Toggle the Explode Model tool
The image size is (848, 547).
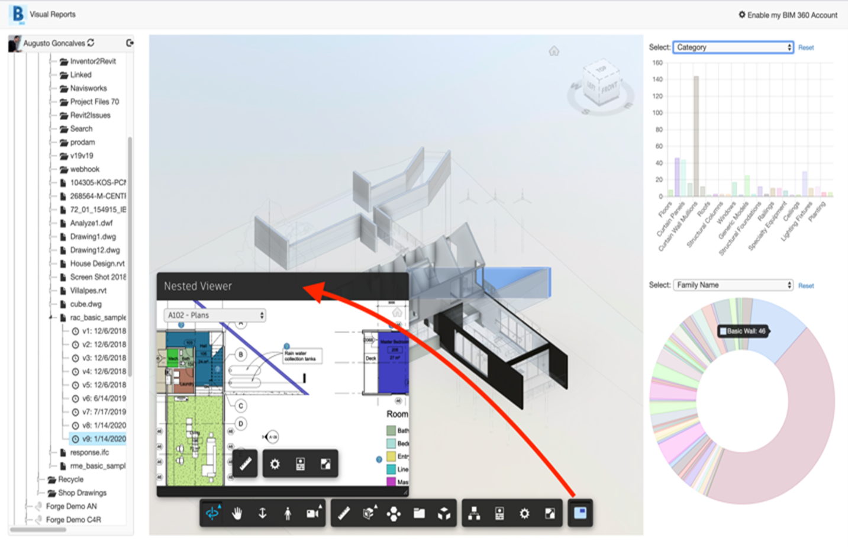click(x=394, y=513)
